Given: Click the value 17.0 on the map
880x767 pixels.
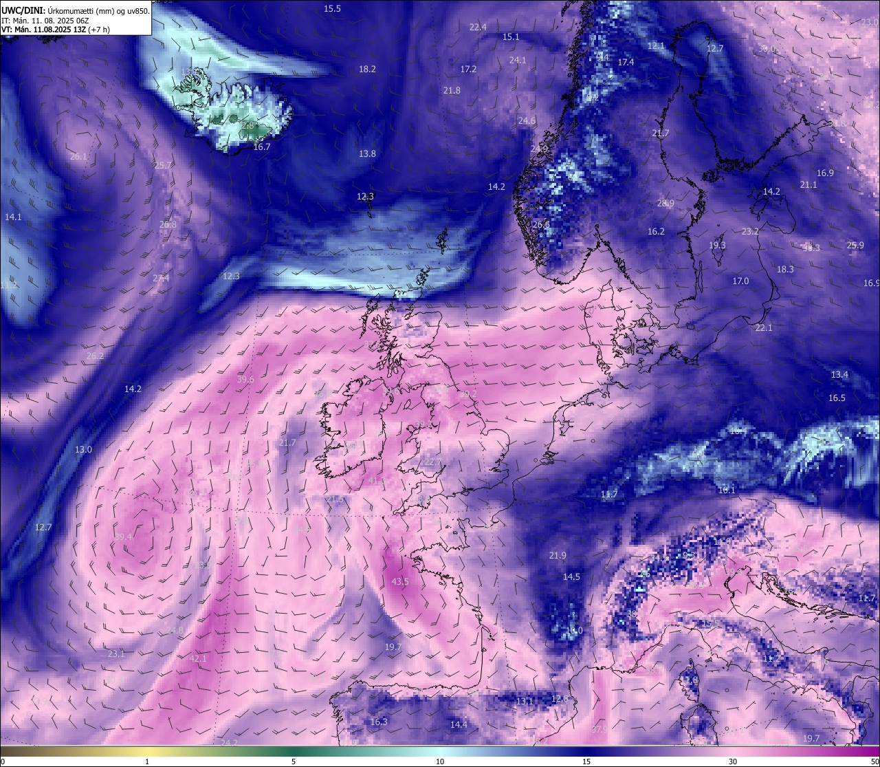Looking at the screenshot, I should point(740,281).
